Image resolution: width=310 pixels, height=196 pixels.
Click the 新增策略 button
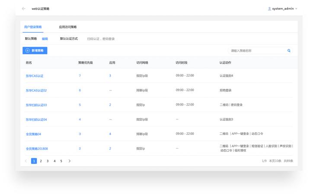pyautogui.click(x=35, y=51)
